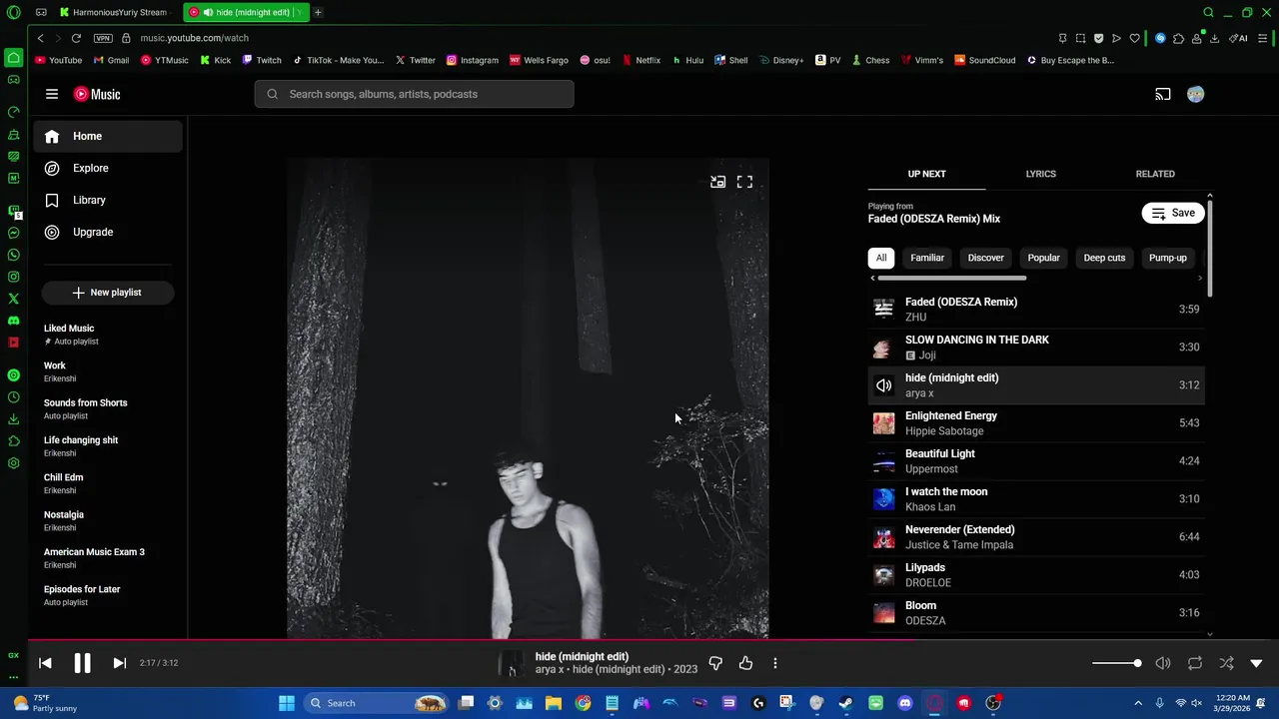
Task: Switch to the UP NEXT tab
Action: pos(926,174)
